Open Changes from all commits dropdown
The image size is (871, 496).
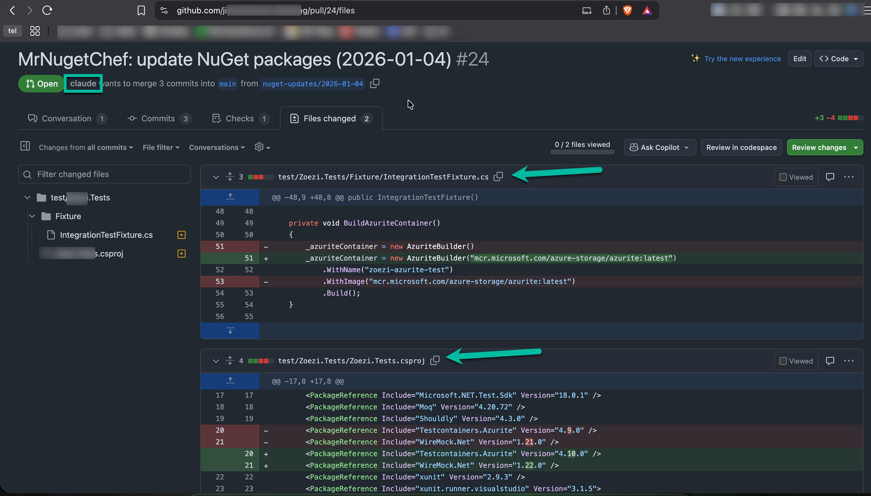pyautogui.click(x=86, y=148)
